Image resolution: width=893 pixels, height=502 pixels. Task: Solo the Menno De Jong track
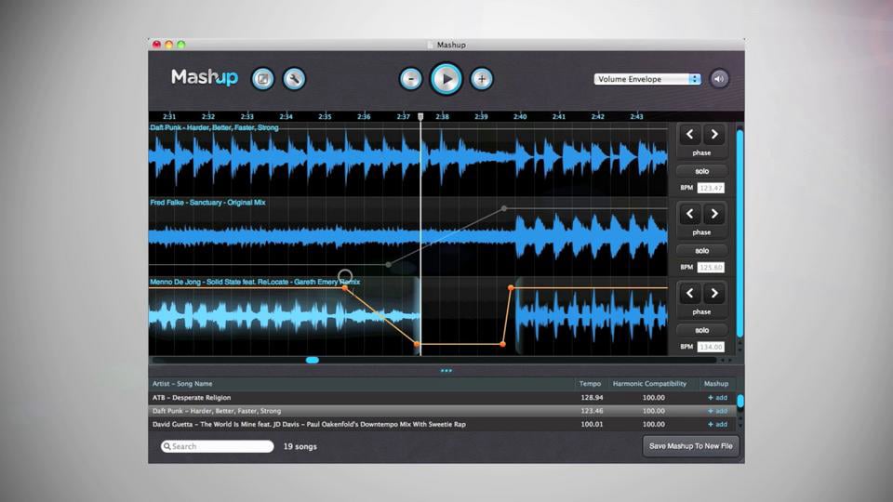[x=701, y=330]
